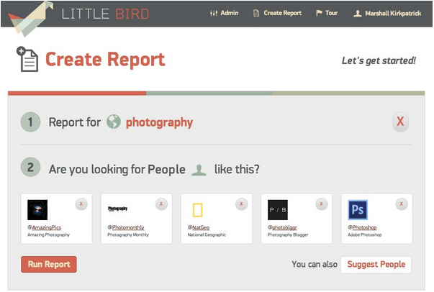Click the 'Photography Blogger' caption
The height and width of the screenshot is (292, 434).
point(288,234)
